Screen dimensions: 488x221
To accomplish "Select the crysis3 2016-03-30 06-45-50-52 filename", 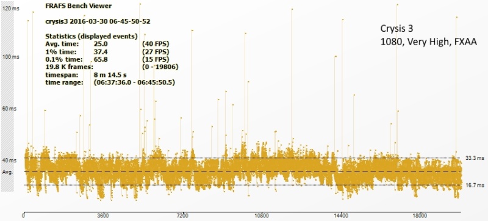I will (x=98, y=21).
